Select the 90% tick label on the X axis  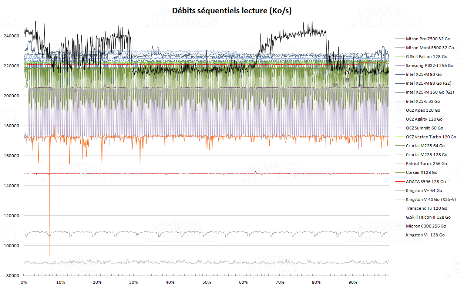[353, 283]
